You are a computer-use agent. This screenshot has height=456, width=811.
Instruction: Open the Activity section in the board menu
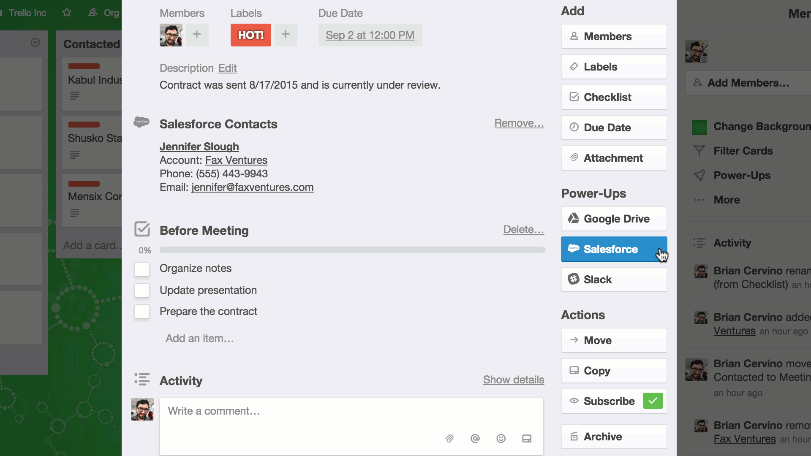pos(732,243)
